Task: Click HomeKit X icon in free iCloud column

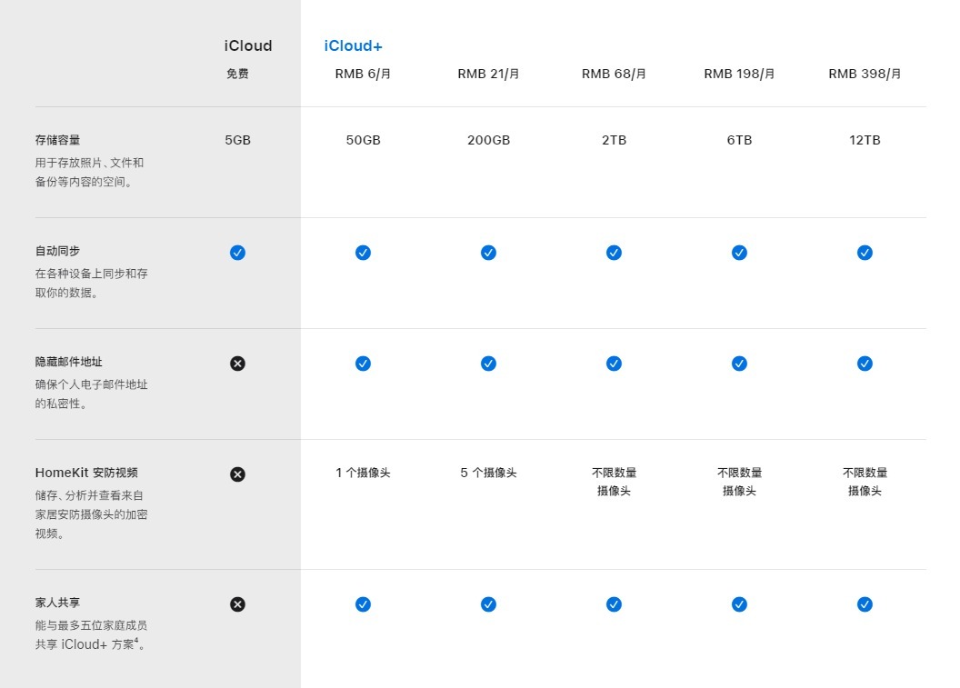Action: click(237, 474)
